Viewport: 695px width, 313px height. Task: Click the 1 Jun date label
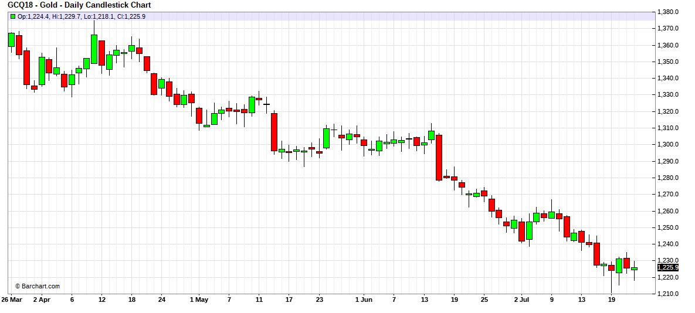[364, 300]
